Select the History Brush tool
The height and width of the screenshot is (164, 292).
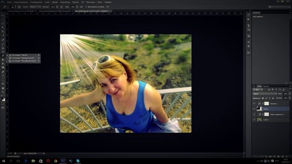pos(3,51)
